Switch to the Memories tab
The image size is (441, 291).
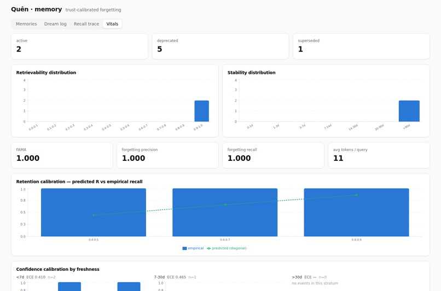click(x=26, y=24)
